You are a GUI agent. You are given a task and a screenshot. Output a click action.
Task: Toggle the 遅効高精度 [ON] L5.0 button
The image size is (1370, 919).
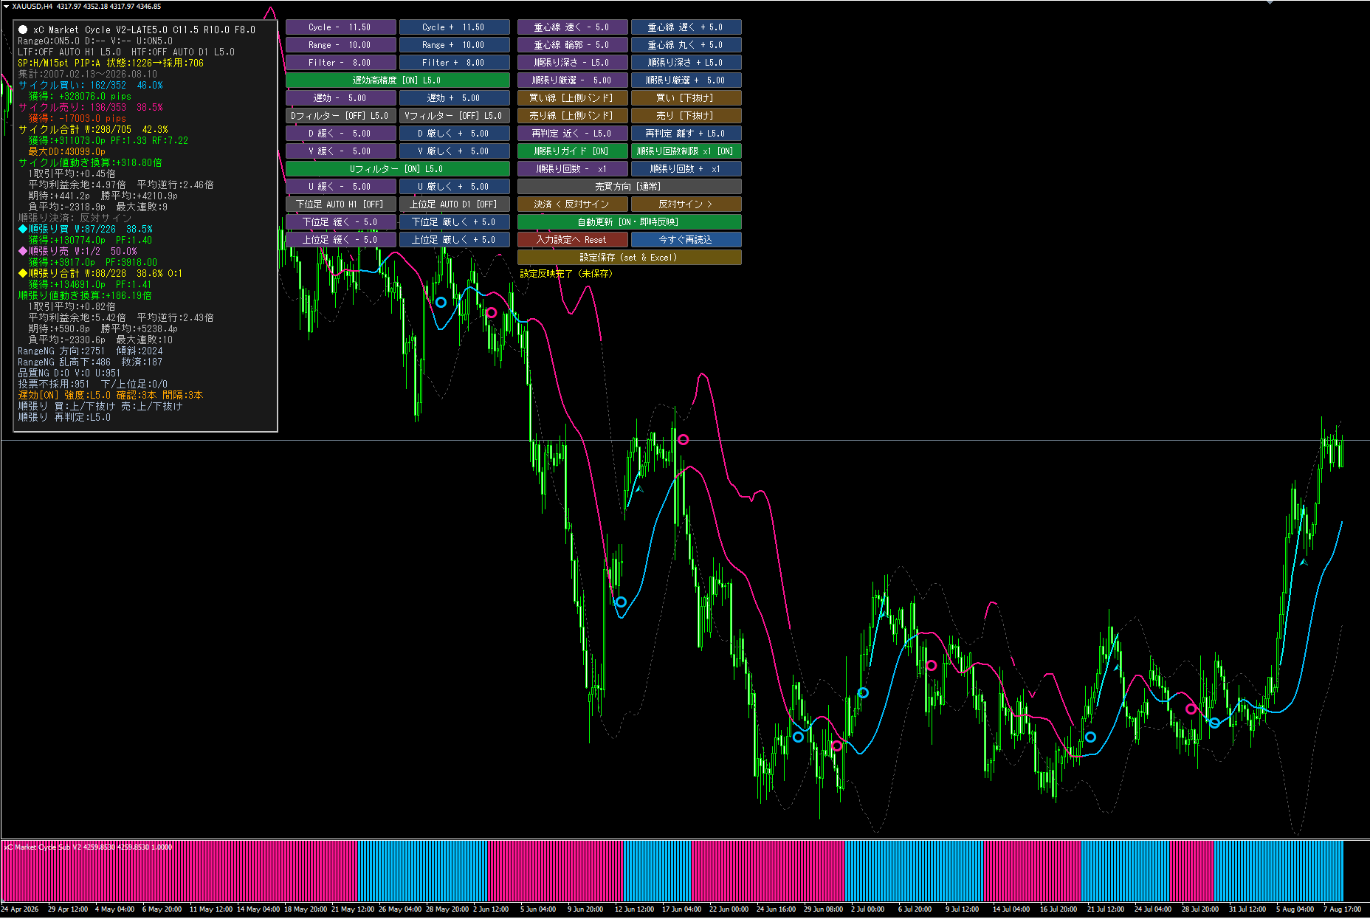397,80
